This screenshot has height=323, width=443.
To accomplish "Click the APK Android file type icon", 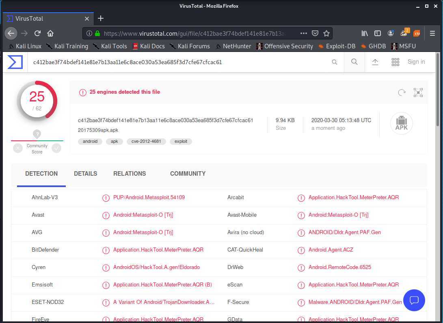I will tap(402, 123).
